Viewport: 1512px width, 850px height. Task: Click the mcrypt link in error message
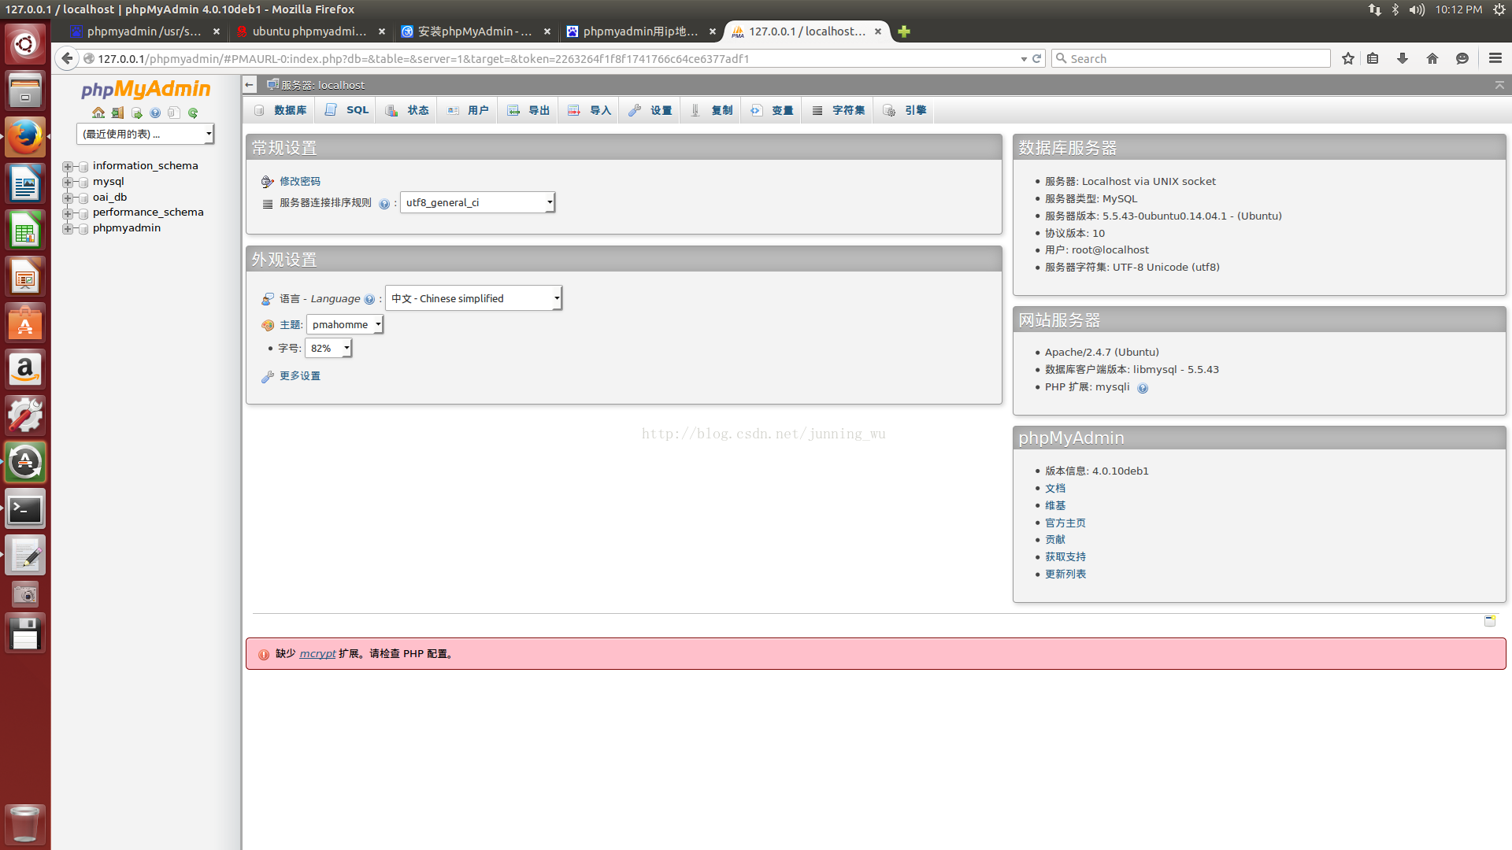coord(317,653)
